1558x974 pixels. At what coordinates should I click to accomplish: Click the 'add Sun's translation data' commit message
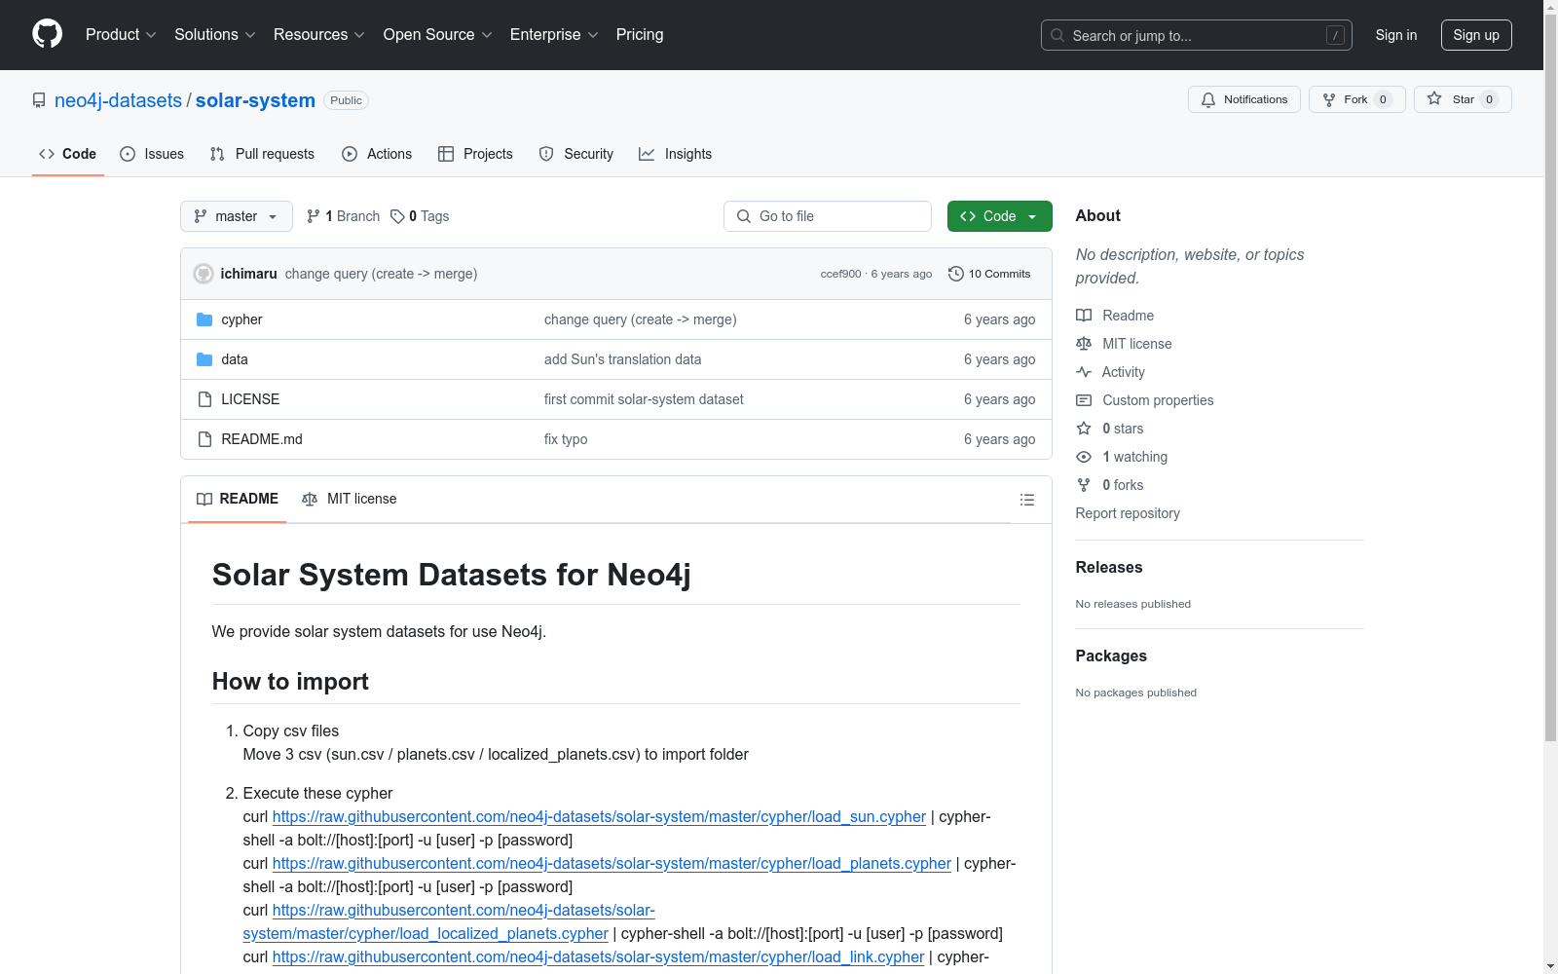[622, 359]
